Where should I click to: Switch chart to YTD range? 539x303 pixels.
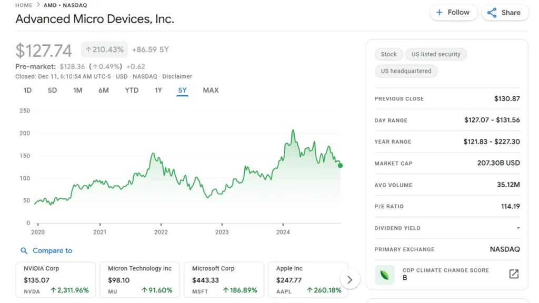click(x=132, y=90)
